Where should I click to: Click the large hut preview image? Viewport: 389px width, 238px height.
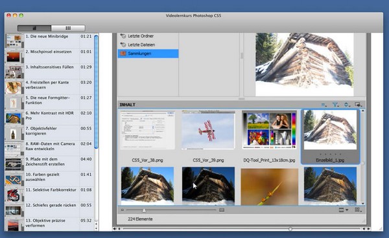tap(305, 64)
